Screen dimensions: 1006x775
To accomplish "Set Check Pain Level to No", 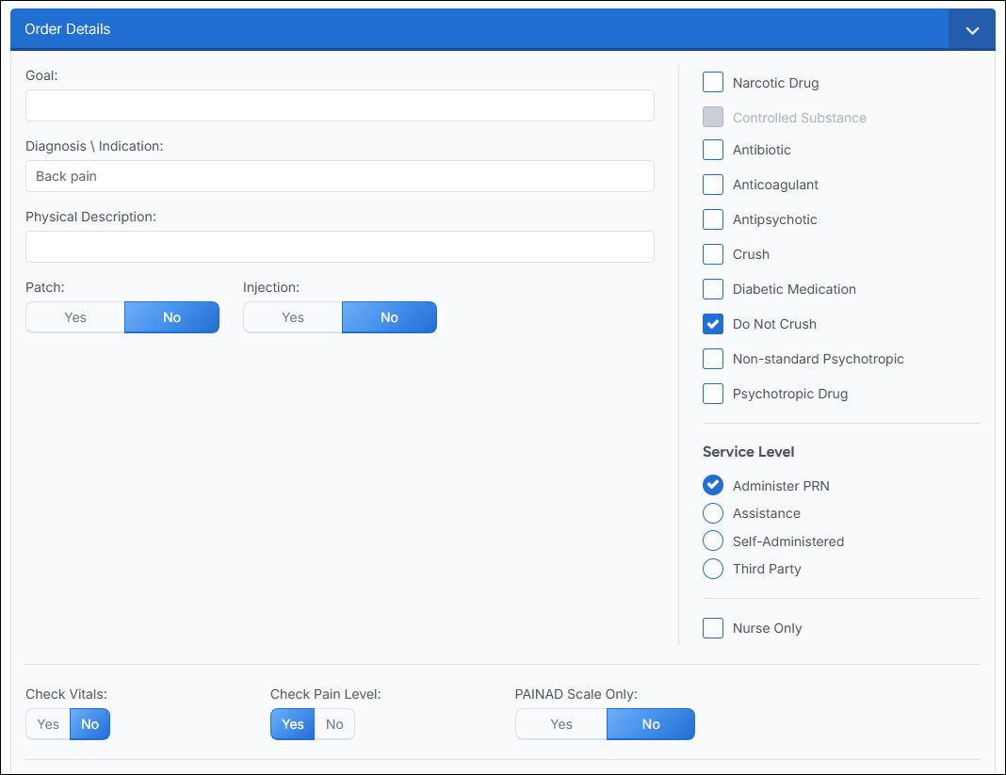I will (334, 724).
